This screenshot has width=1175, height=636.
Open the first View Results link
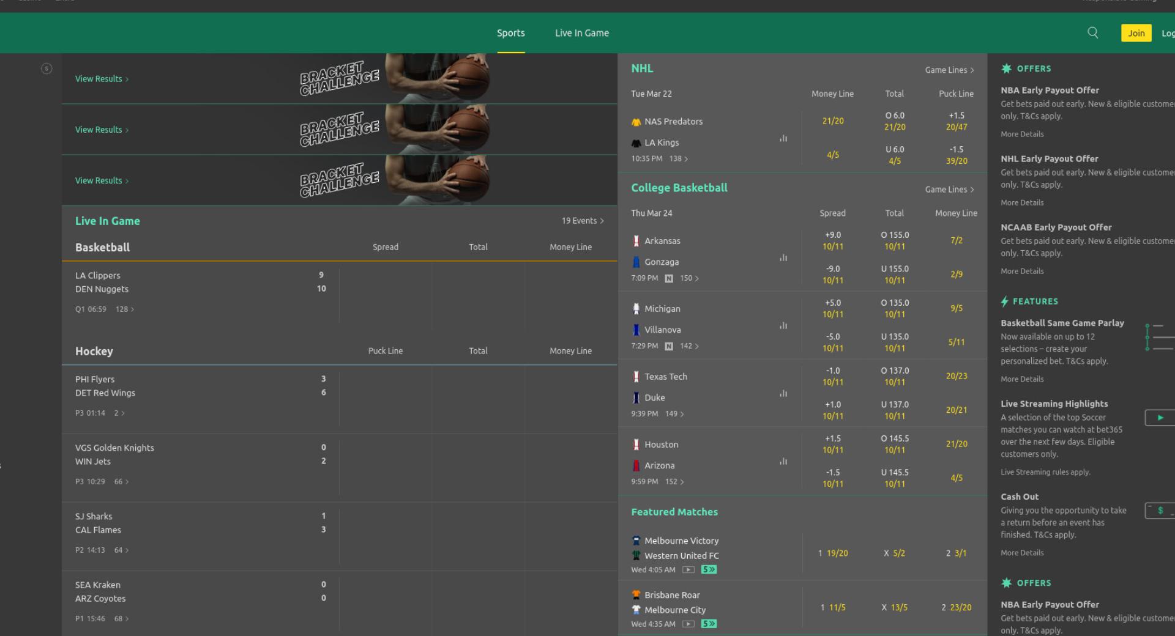point(102,79)
